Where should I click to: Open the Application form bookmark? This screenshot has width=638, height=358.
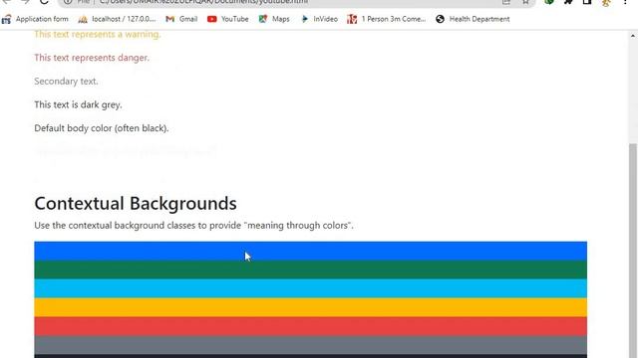[x=35, y=19]
